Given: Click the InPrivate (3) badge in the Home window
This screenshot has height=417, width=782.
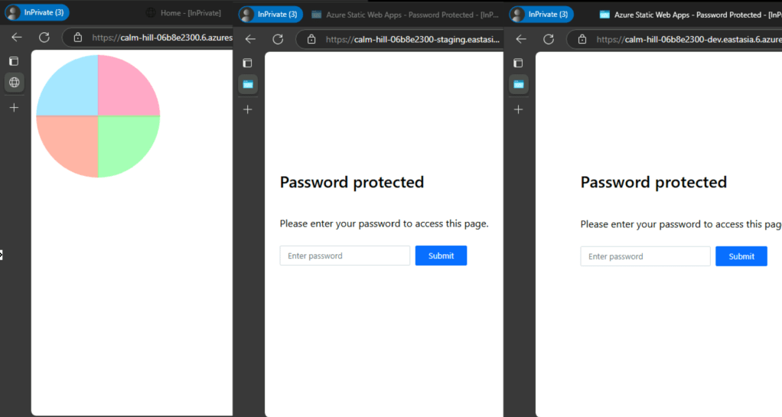Looking at the screenshot, I should tap(37, 12).
